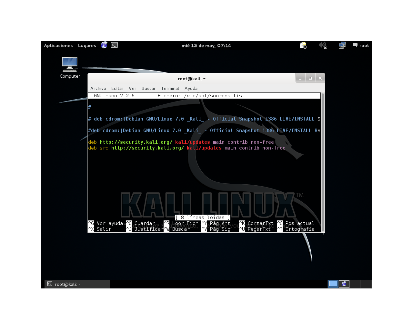413x330 pixels.
Task: Open the network connection tray icon
Action: tap(342, 45)
